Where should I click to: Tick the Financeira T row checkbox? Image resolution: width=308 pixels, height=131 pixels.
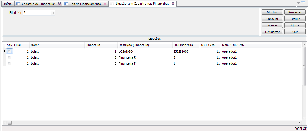click(x=9, y=63)
